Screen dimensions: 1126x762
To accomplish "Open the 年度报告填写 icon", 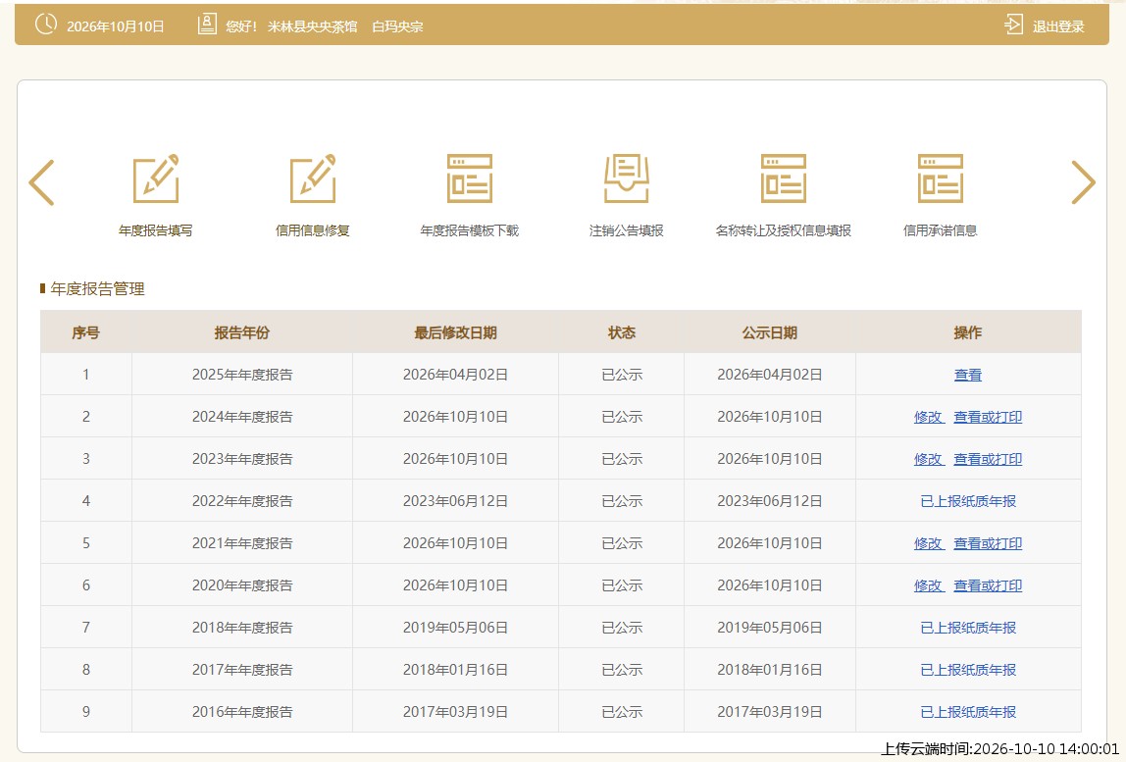I will click(x=156, y=178).
